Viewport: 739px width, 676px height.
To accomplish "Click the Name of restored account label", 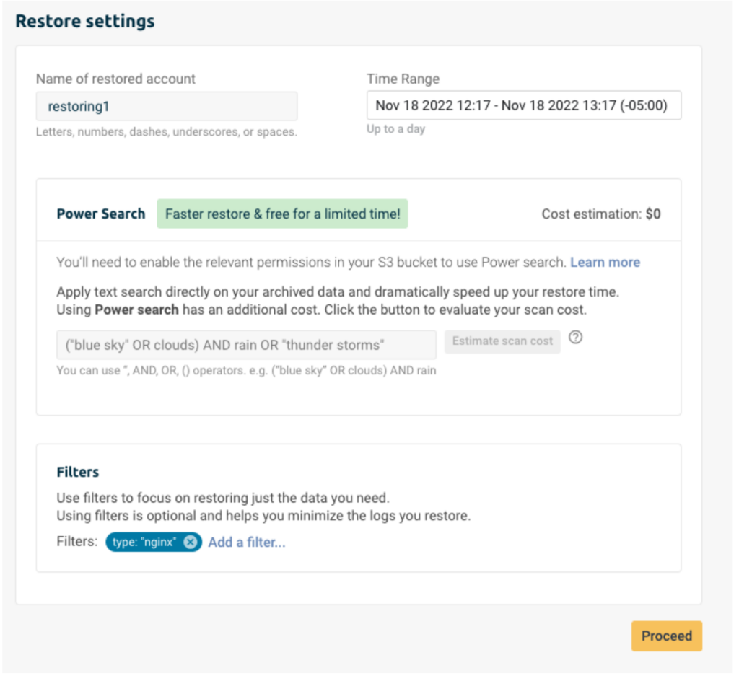I will tap(115, 79).
